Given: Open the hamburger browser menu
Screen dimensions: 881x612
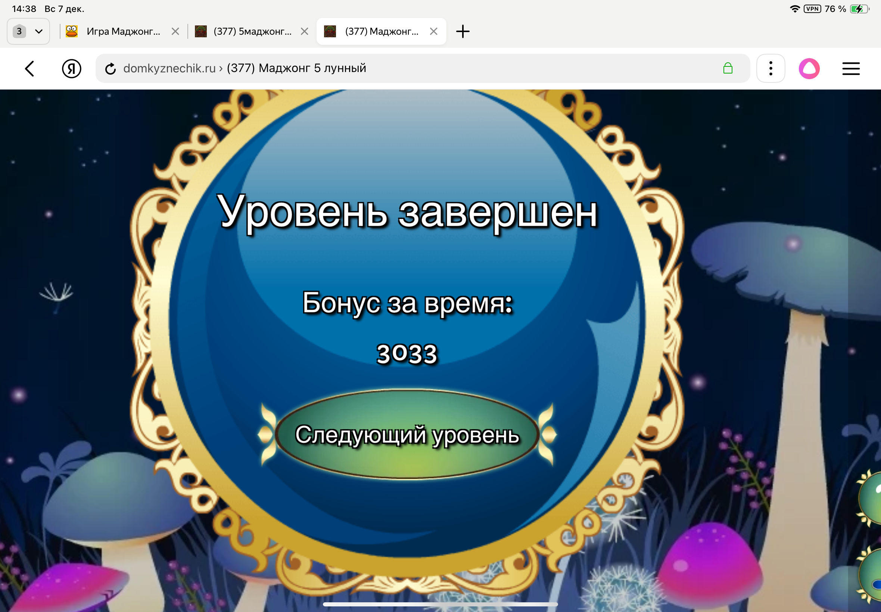Looking at the screenshot, I should pos(851,69).
